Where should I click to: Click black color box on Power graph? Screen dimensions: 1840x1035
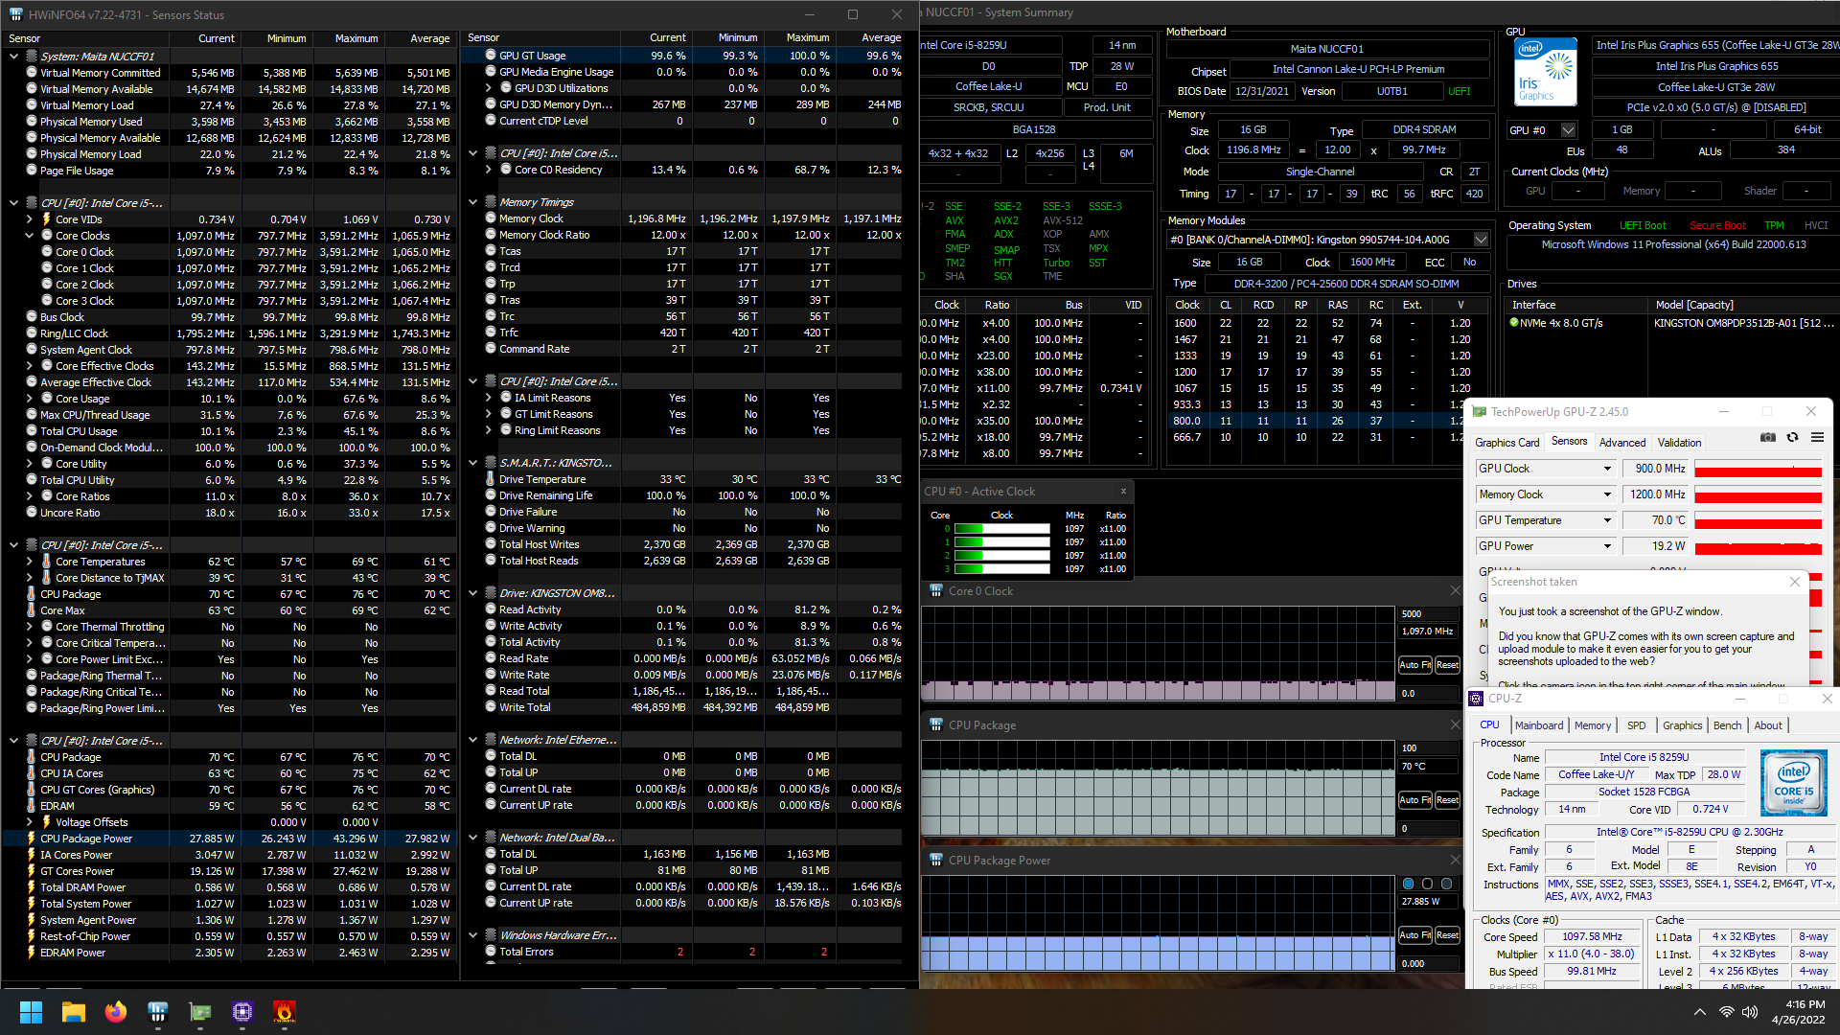pyautogui.click(x=1427, y=884)
